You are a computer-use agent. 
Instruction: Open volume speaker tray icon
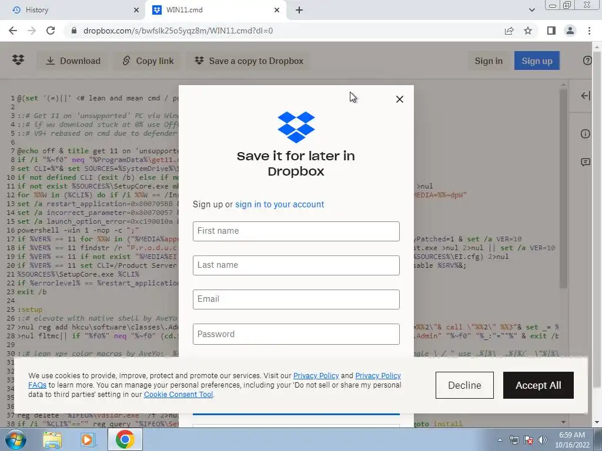coord(543,440)
